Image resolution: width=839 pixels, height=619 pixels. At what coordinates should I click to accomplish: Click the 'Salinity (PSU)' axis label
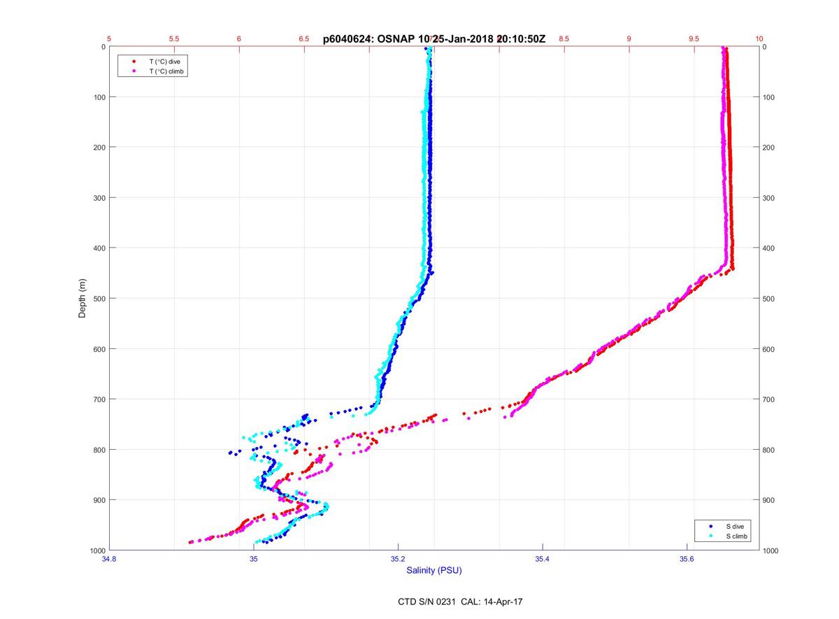point(434,571)
